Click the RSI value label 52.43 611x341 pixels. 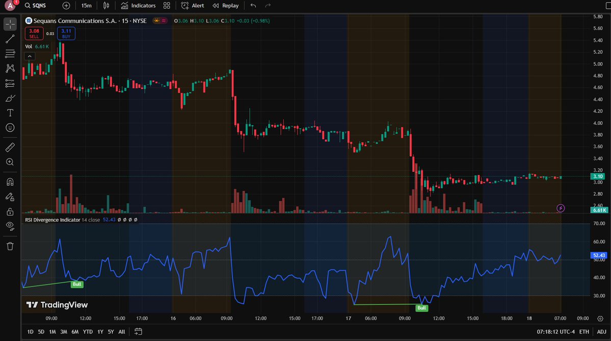[599, 256]
